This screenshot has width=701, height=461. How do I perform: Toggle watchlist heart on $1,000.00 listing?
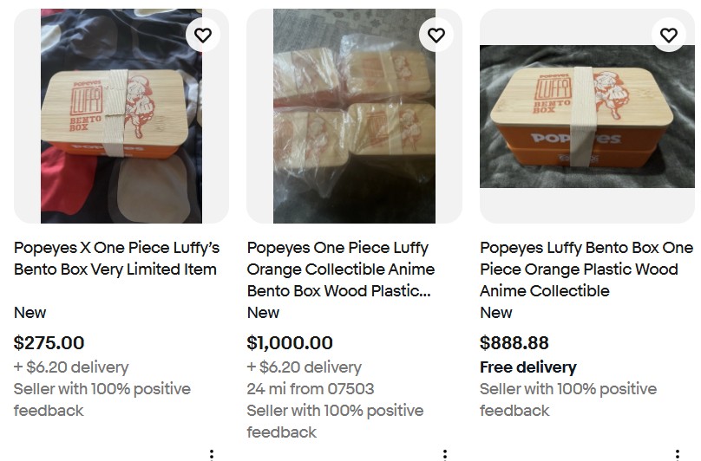436,35
